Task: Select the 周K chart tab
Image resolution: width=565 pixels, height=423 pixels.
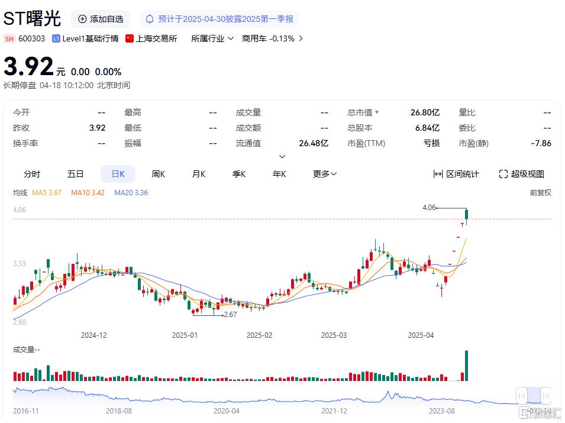Action: point(158,174)
